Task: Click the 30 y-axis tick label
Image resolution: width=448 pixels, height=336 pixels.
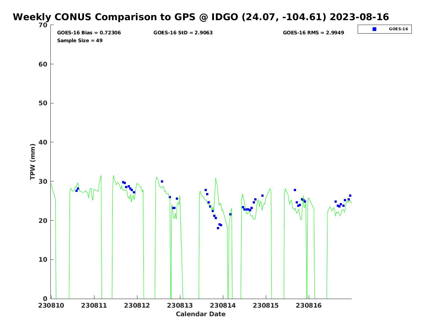Action: [x=43, y=181]
